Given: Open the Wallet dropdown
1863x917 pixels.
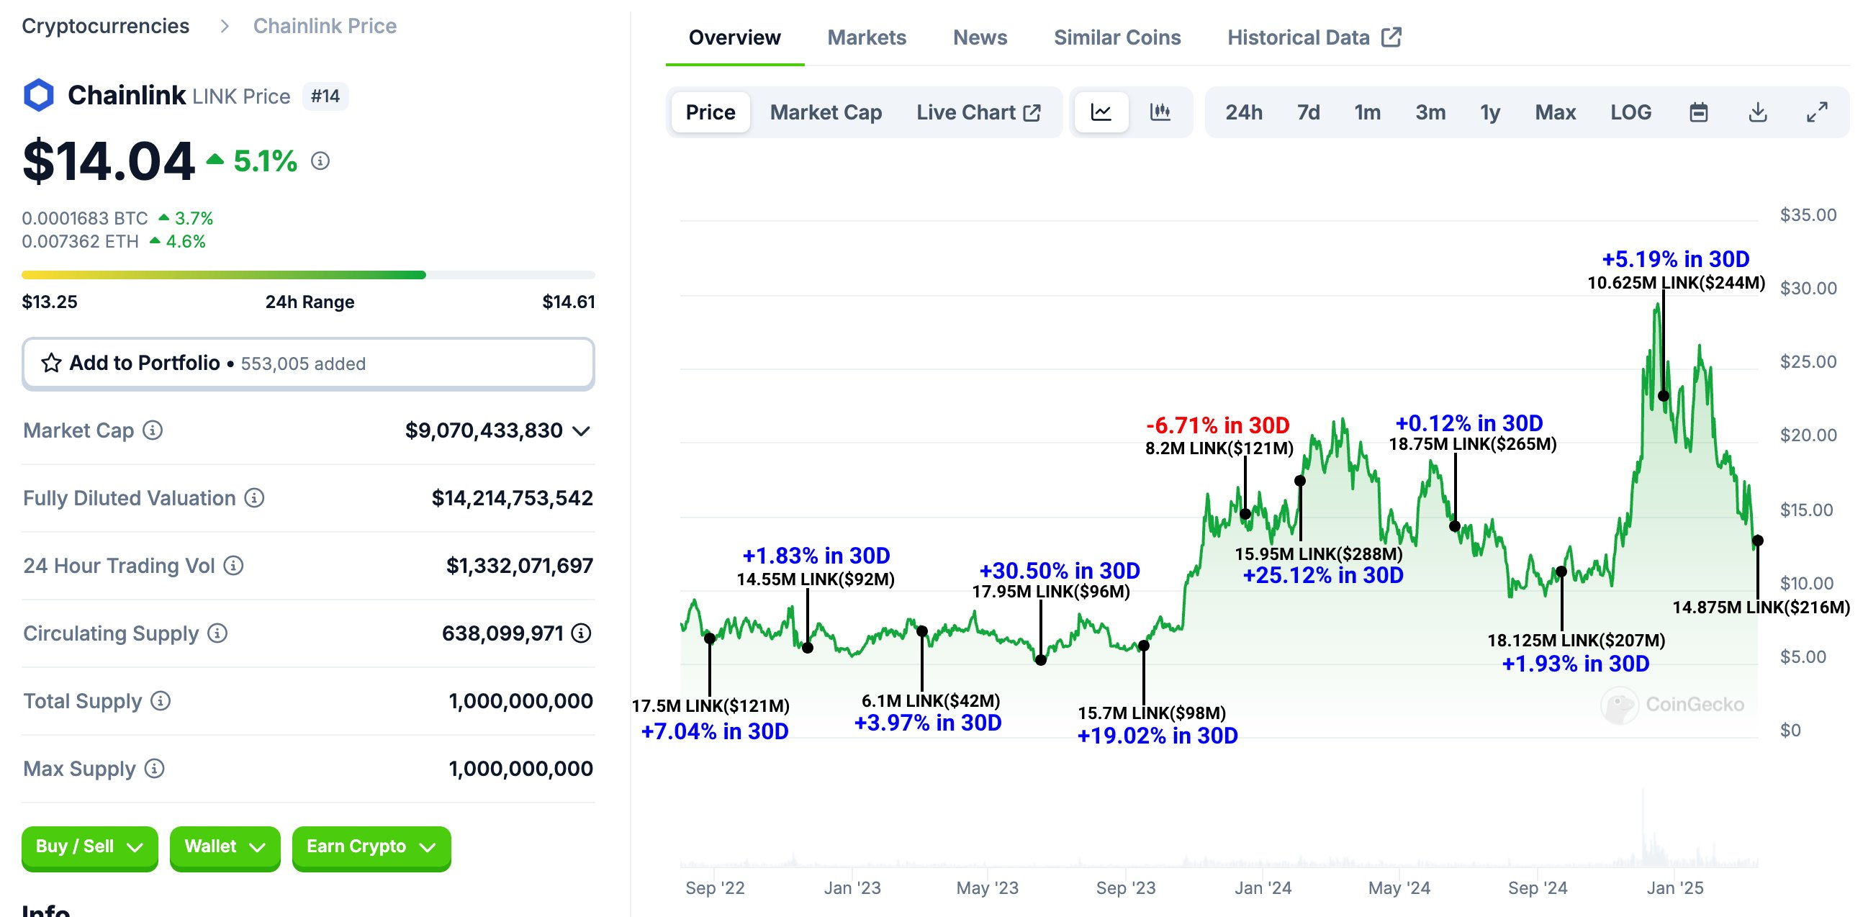Looking at the screenshot, I should coord(225,847).
